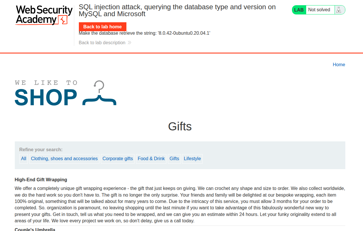The height and width of the screenshot is (231, 363).
Task: Click the High-End Gift Wrapping description paragraph
Action: tap(180, 205)
